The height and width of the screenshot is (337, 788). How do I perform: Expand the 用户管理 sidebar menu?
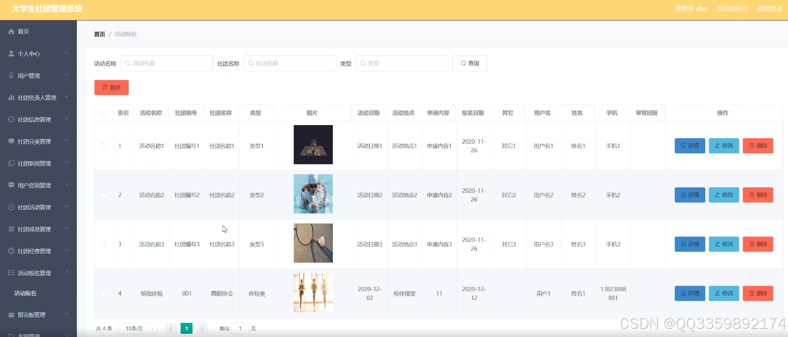[38, 75]
